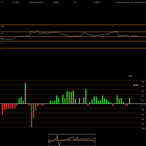Select the deepest red MR histogram bar
This screenshot has height=146, width=146.
point(32,115)
